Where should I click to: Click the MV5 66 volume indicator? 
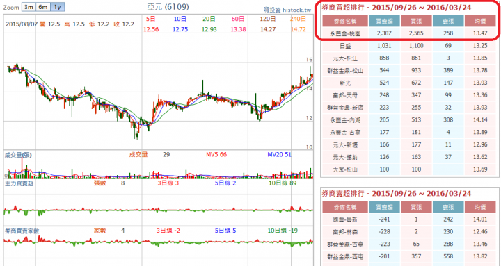216,155
